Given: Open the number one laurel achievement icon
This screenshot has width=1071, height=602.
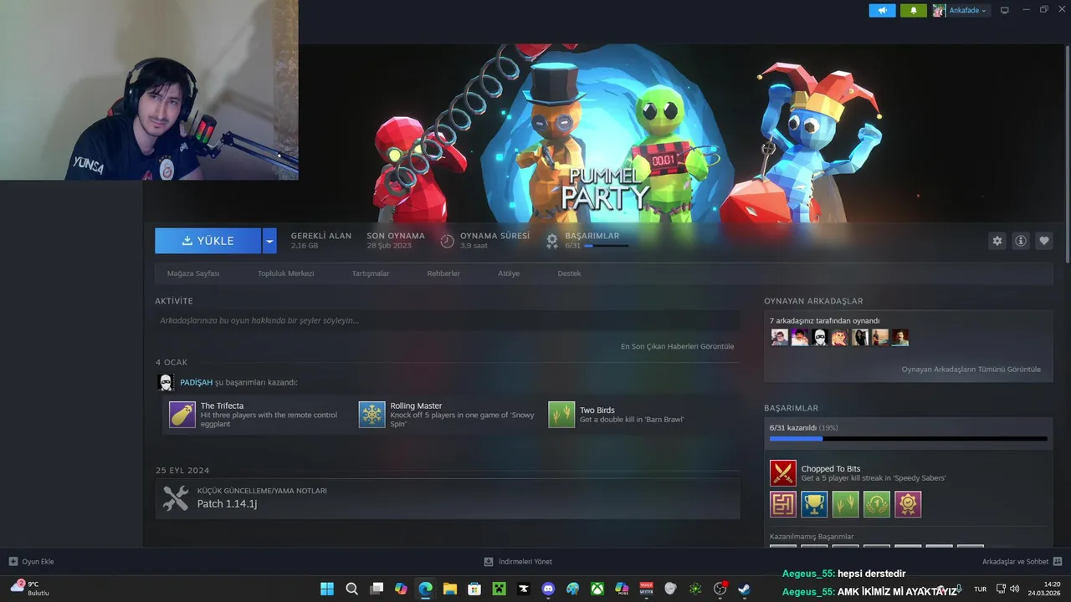Looking at the screenshot, I should (877, 504).
